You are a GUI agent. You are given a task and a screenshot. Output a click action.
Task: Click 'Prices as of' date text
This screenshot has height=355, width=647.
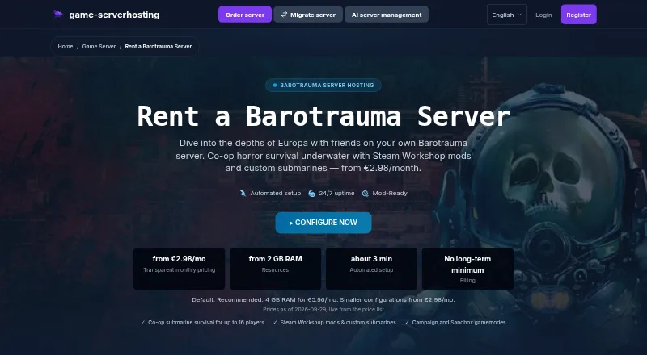click(x=323, y=309)
